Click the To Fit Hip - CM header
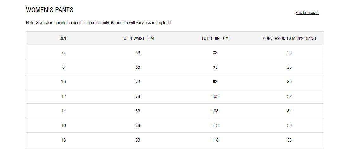 [x=215, y=38]
